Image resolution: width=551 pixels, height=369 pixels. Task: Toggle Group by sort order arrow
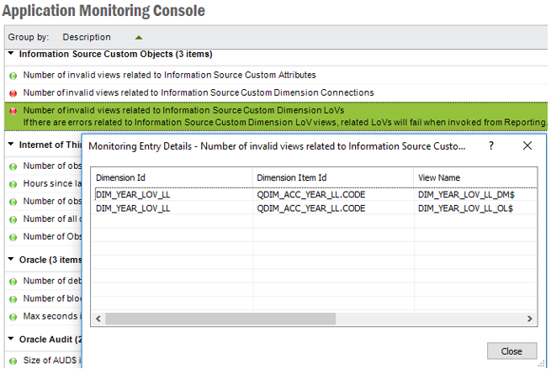point(139,37)
